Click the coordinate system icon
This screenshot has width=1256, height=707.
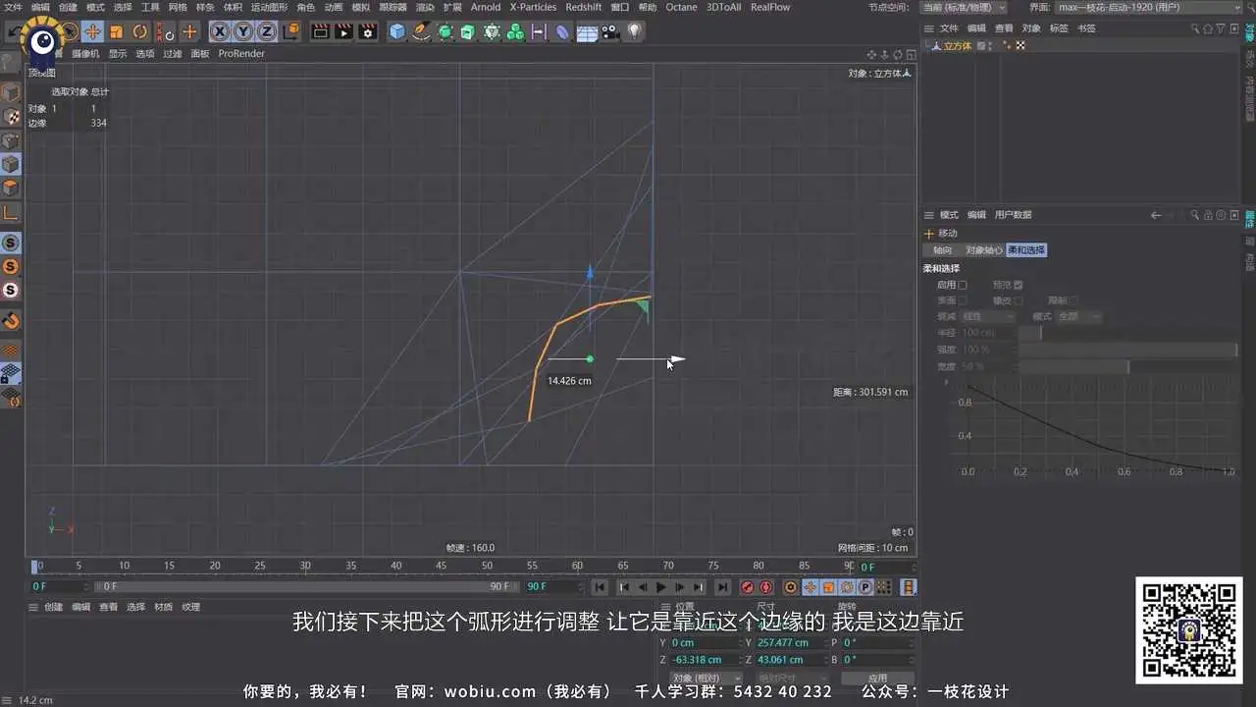point(290,31)
